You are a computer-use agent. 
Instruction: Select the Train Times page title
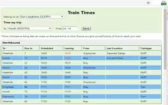coord(81,13)
